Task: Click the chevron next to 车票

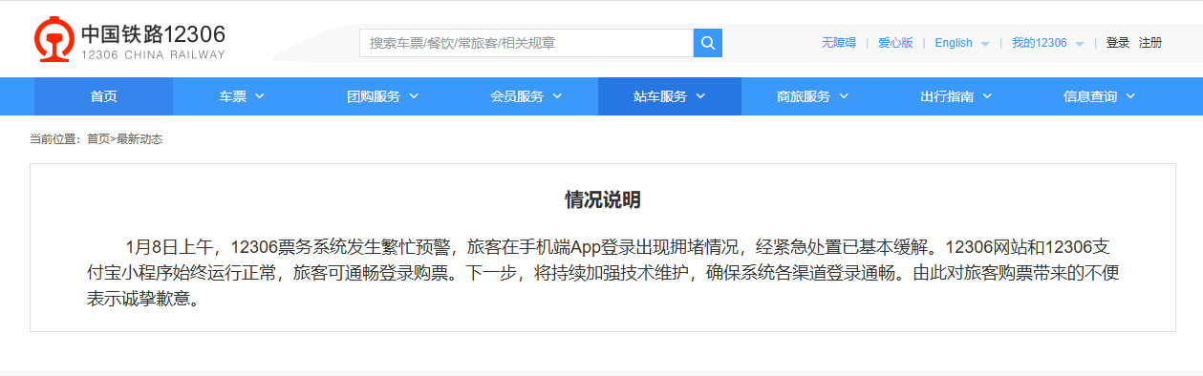Action: click(260, 96)
